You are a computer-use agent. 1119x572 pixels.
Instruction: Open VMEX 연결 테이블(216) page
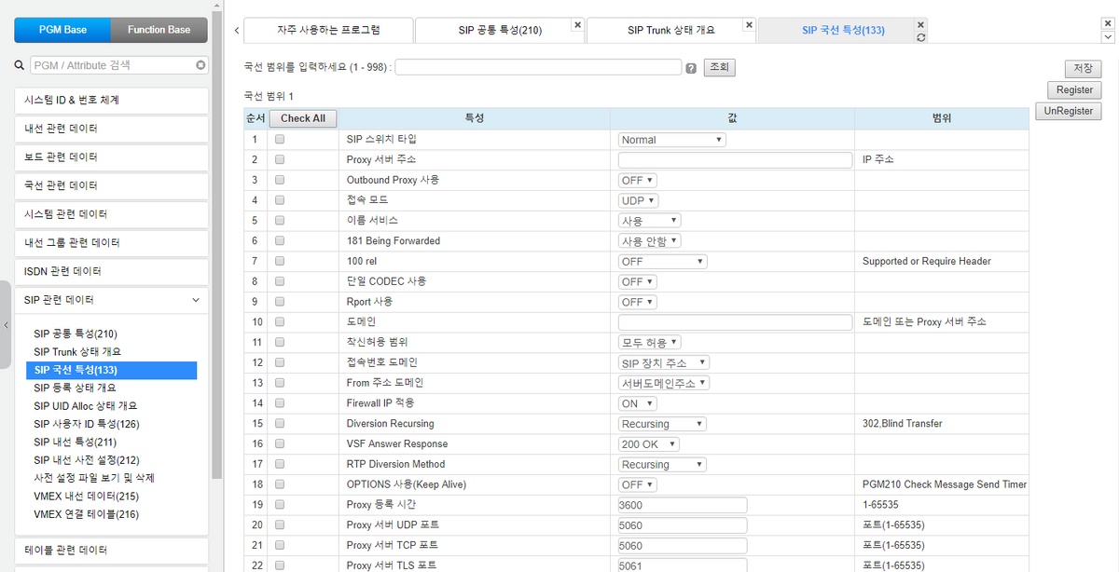point(86,514)
